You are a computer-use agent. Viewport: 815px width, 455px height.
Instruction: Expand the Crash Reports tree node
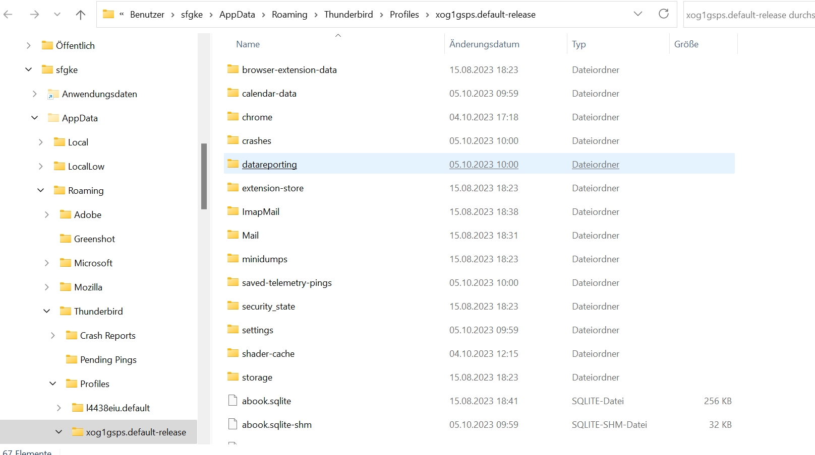[53, 335]
